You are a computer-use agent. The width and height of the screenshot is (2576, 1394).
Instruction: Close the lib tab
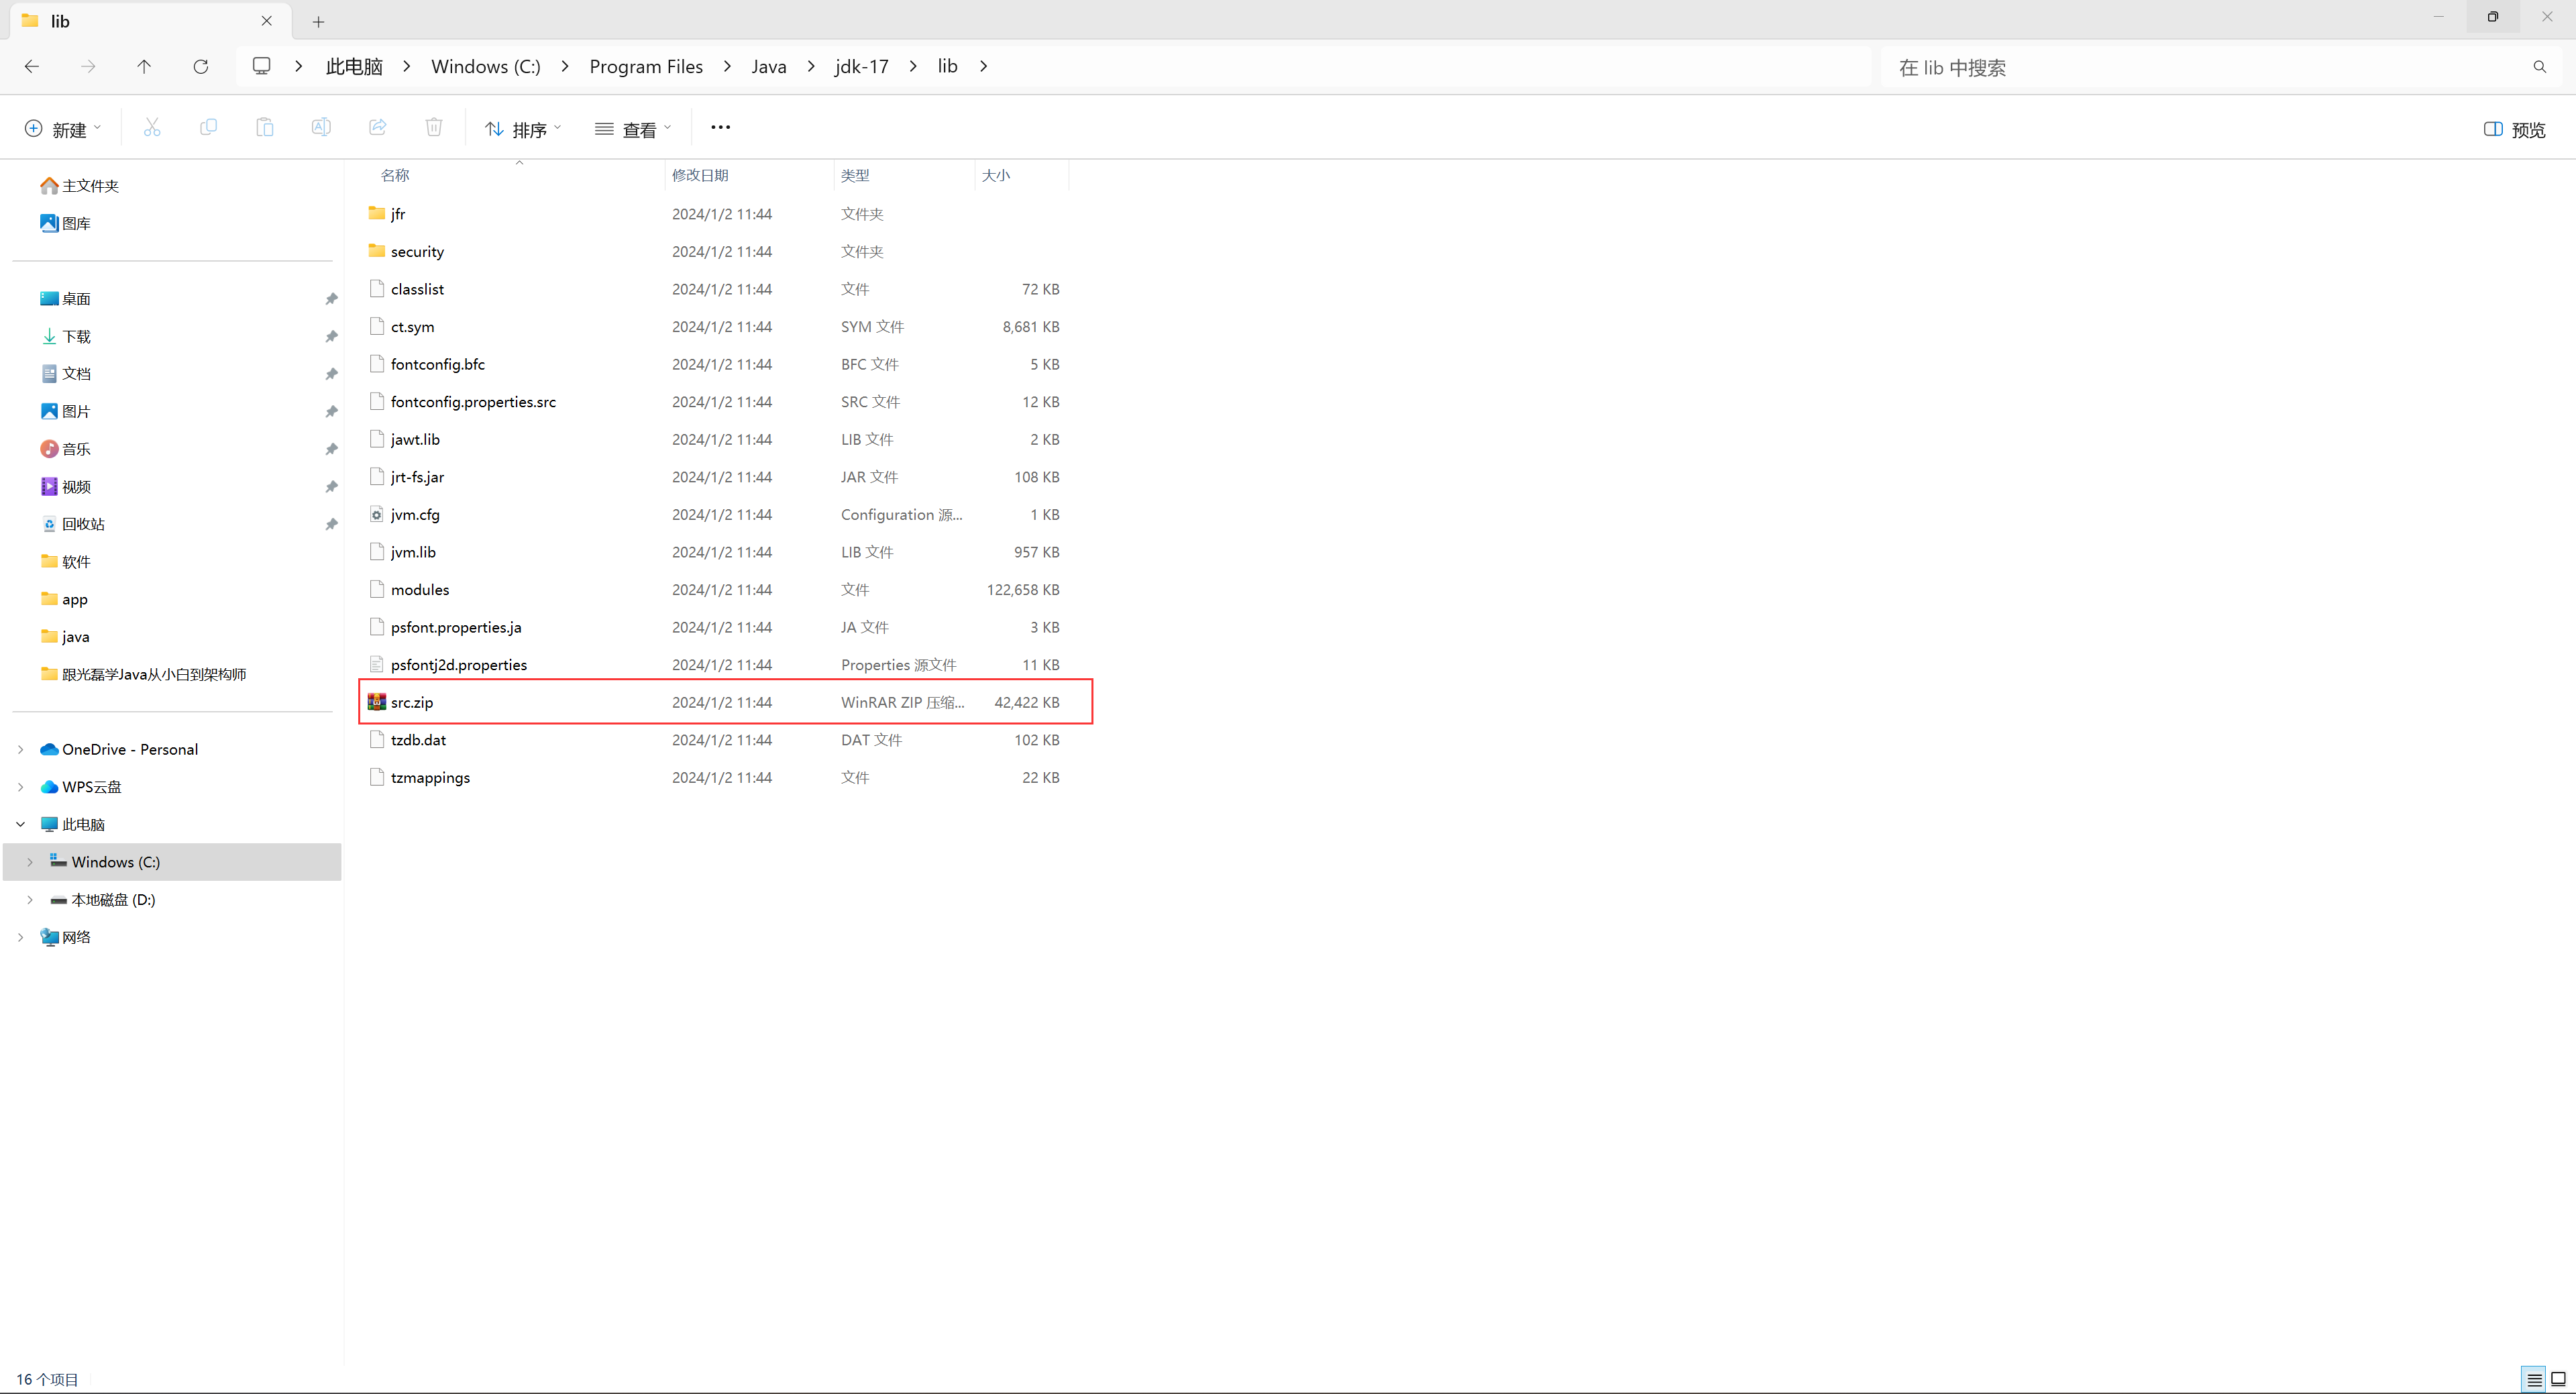[x=267, y=20]
